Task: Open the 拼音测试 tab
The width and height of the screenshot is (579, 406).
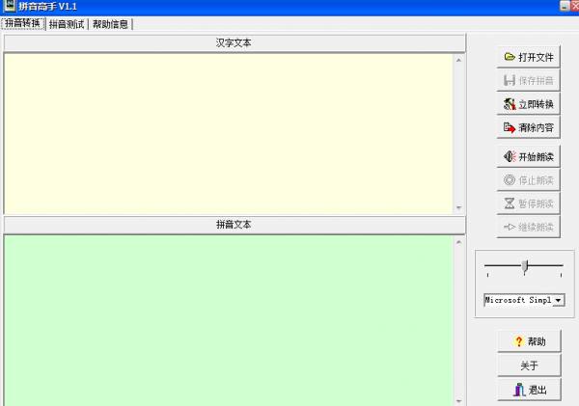Action: tap(67, 24)
